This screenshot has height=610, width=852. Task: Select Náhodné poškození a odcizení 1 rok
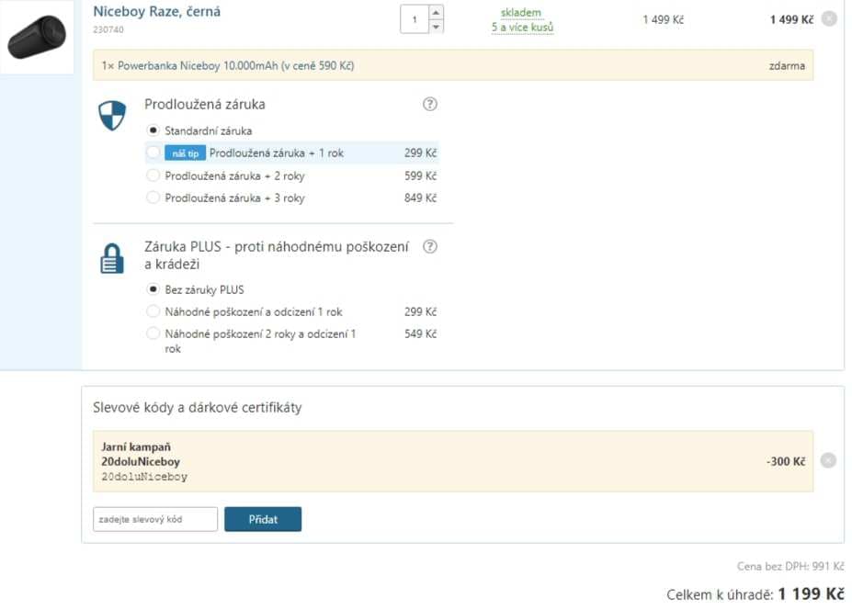click(153, 311)
